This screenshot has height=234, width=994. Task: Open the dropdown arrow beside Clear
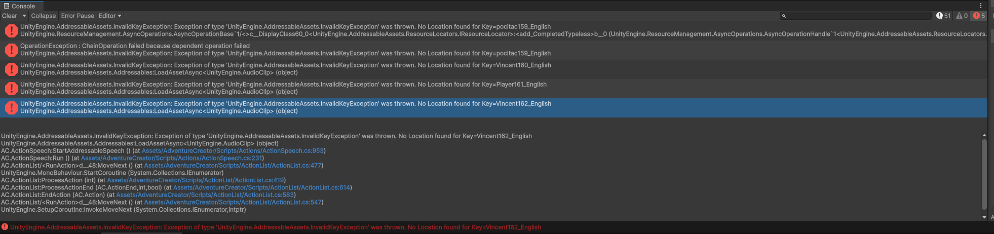24,16
